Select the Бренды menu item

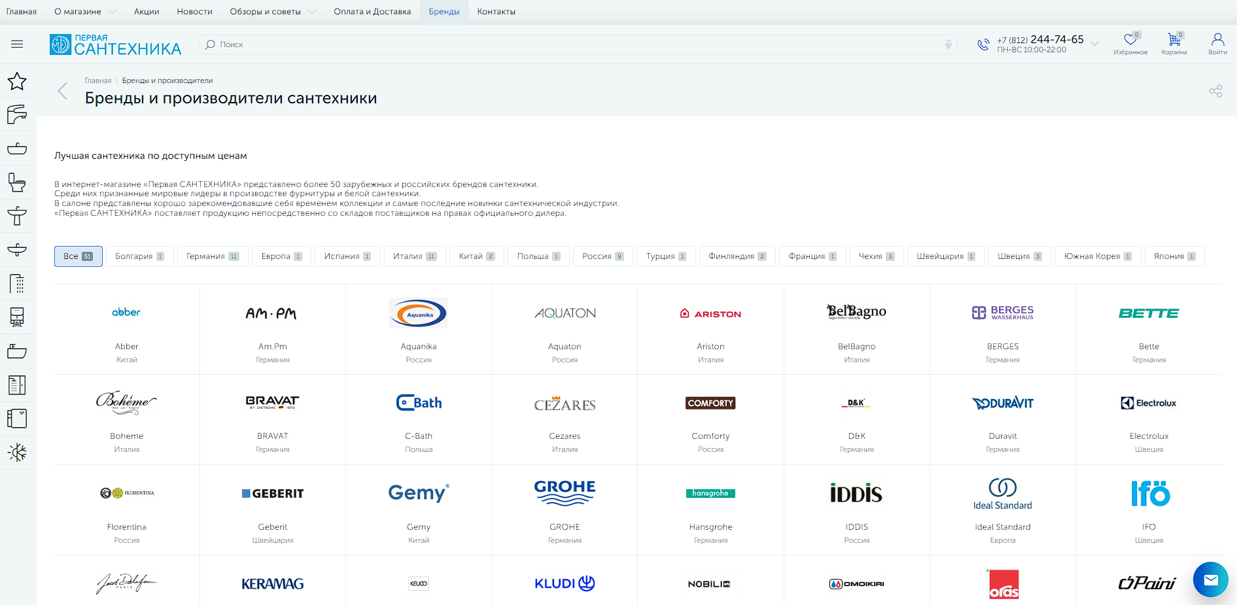444,12
